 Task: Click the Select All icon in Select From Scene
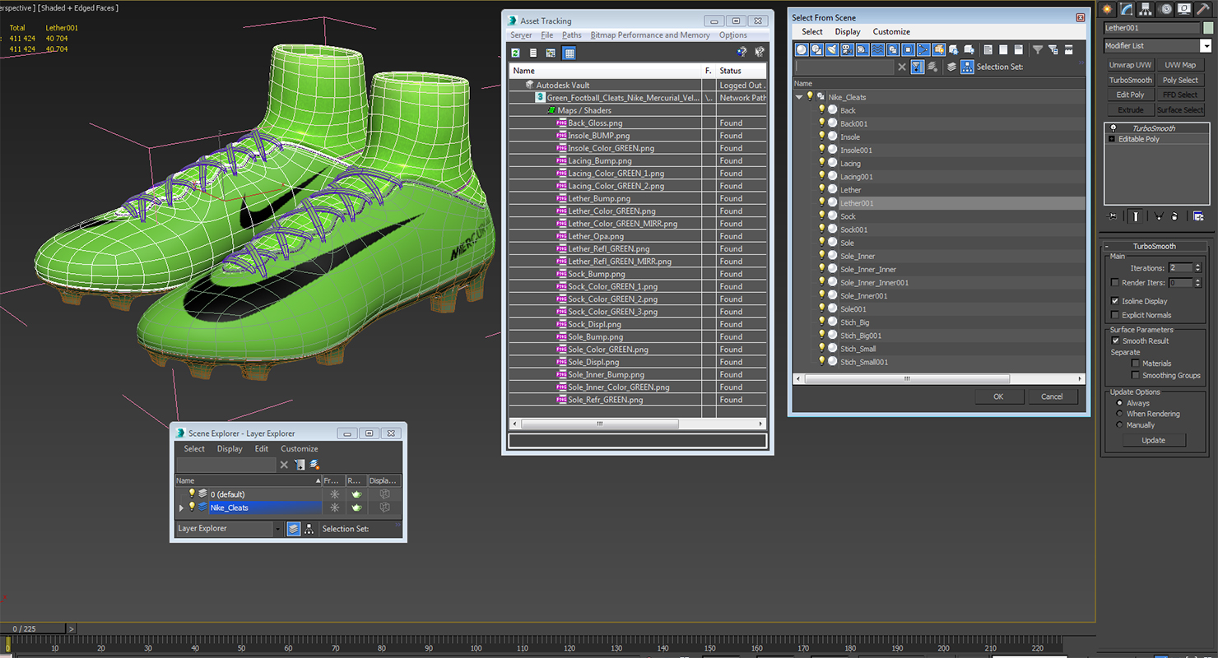(988, 49)
